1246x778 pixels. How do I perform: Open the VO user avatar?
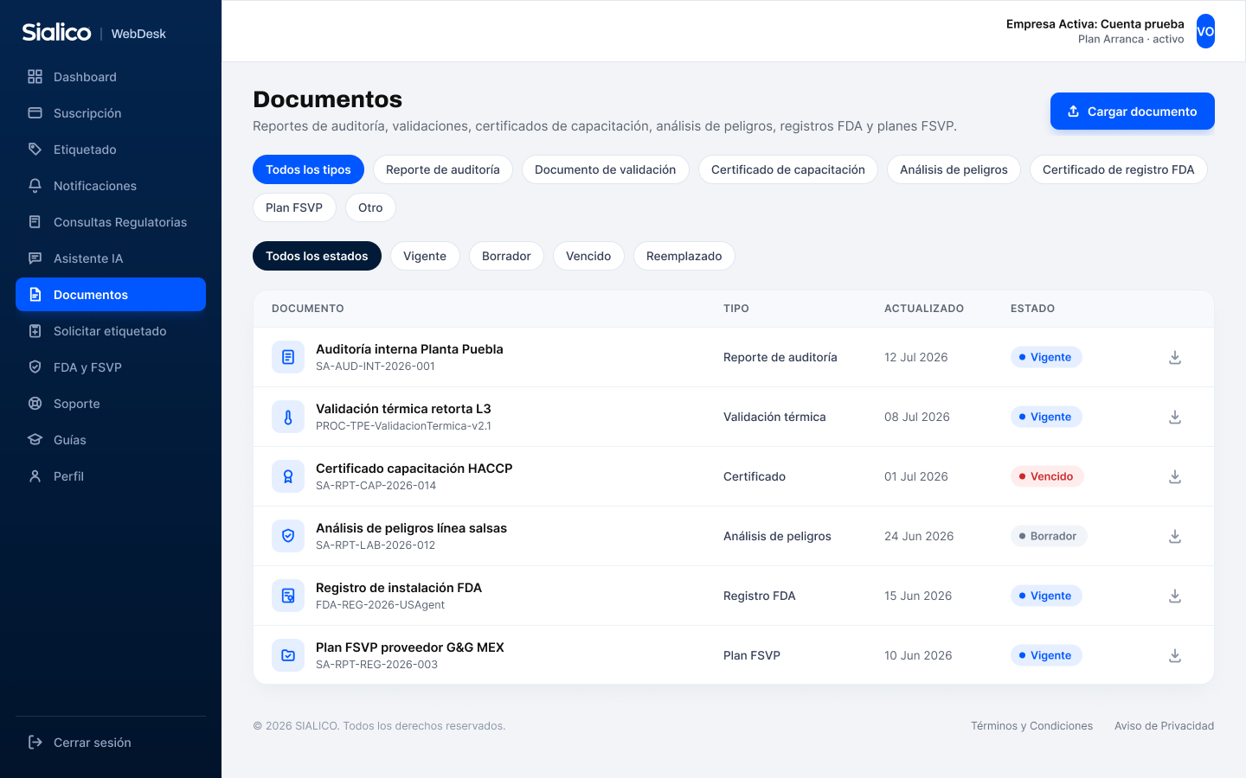point(1205,31)
